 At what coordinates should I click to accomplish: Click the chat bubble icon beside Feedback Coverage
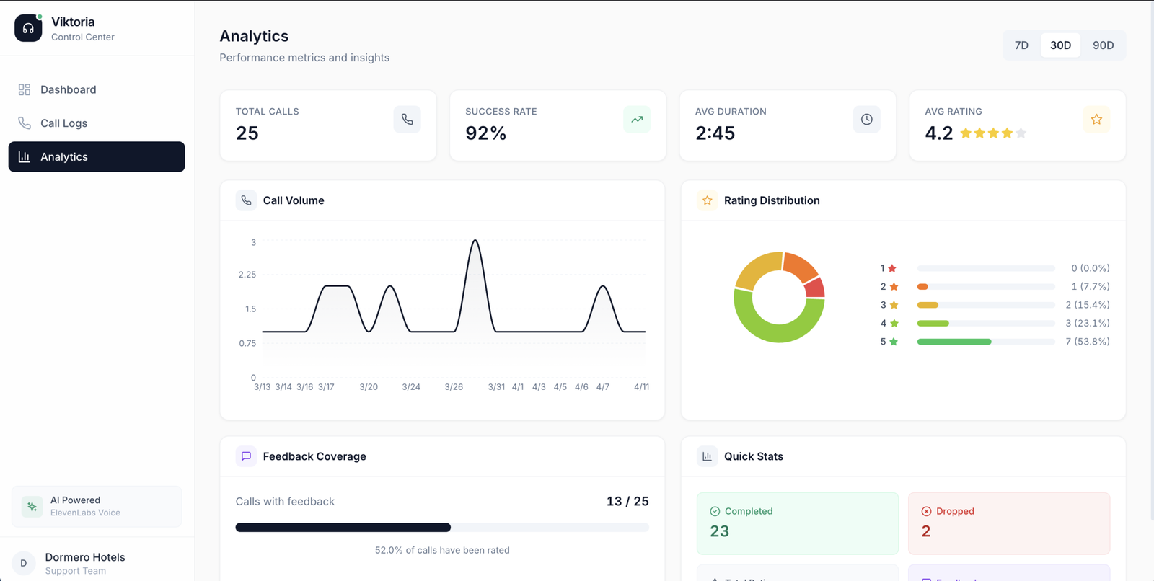click(x=246, y=456)
